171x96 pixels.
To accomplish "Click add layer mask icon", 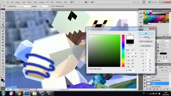I will (154, 89).
